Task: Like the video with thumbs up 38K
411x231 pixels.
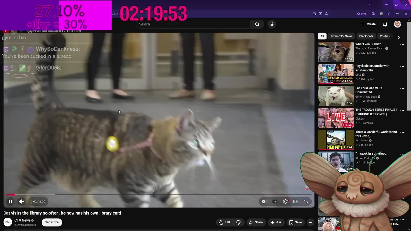Action: (x=224, y=222)
